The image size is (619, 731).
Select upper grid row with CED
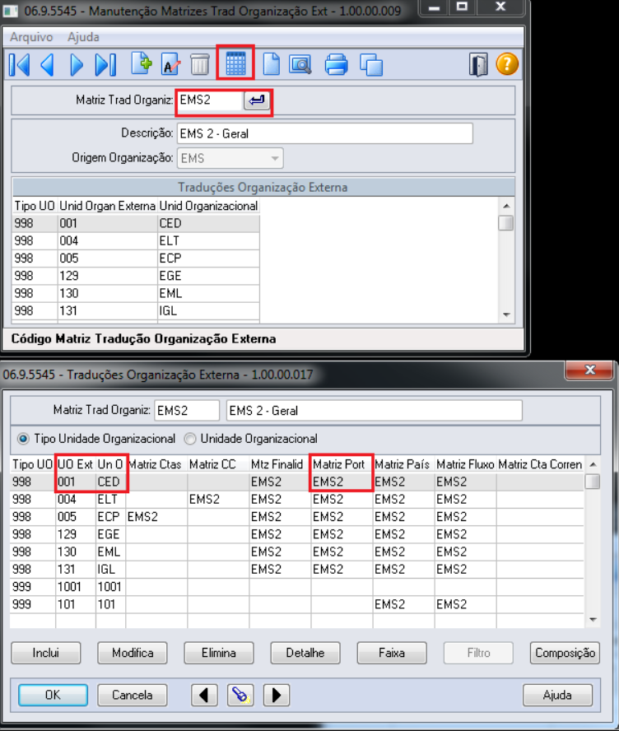(136, 223)
